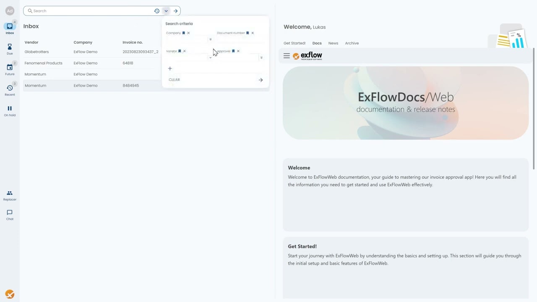The width and height of the screenshot is (537, 302).
Task: Sort by Vendor column header
Action: click(x=31, y=42)
